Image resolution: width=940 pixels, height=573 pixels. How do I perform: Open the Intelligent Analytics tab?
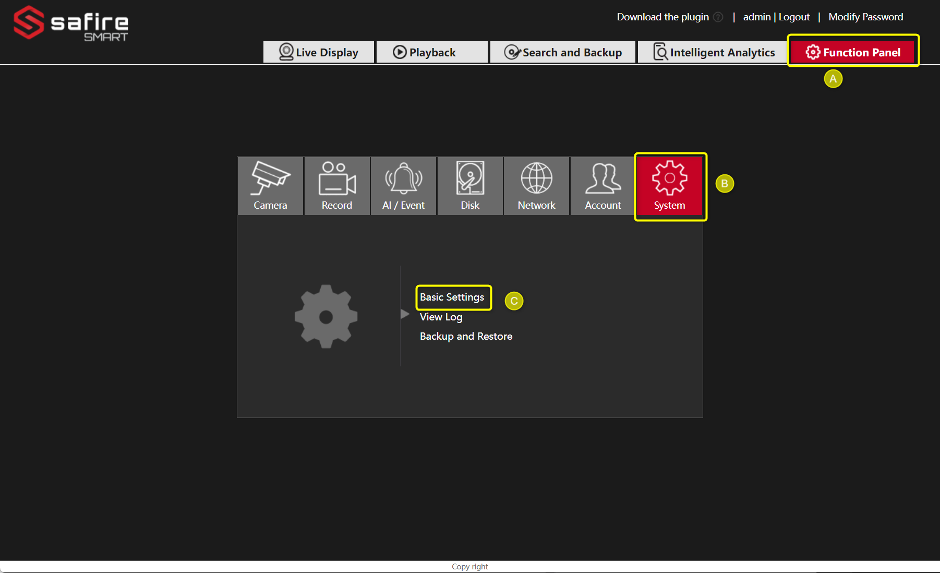714,52
